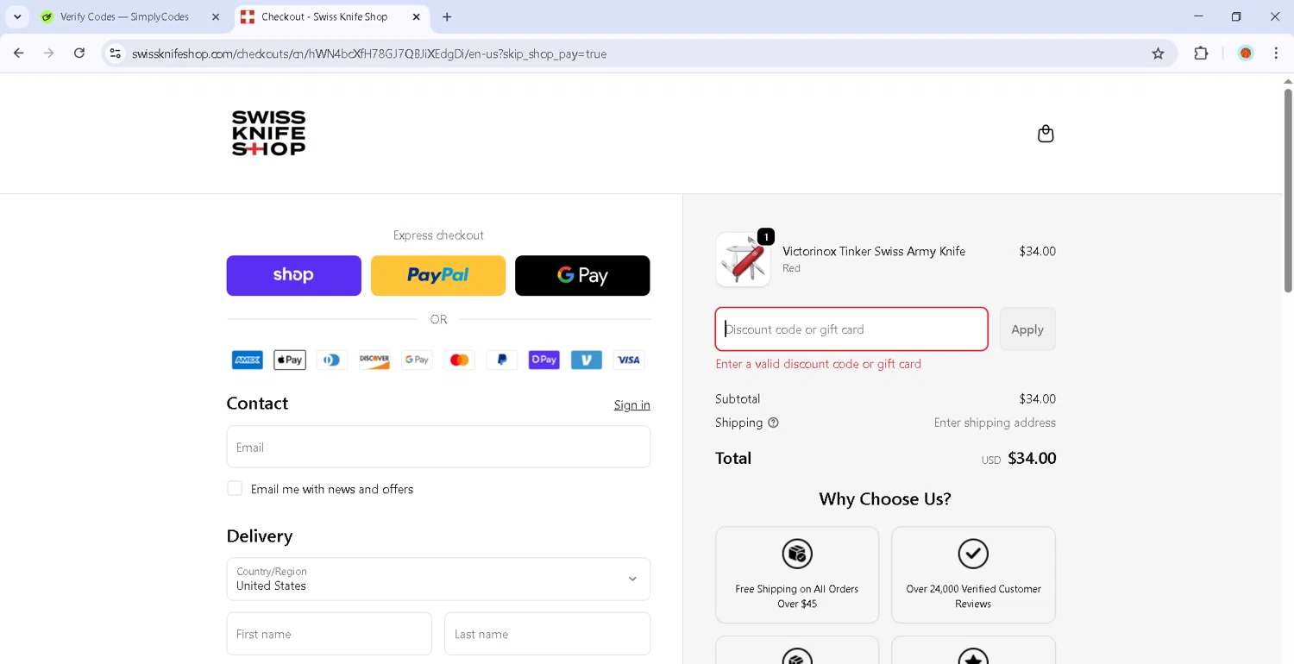Screen dimensions: 1294x664
Task: Choose PayPal express checkout
Action: tap(438, 275)
